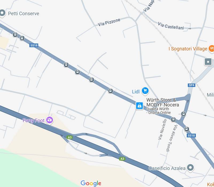This screenshot has width=214, height=187.
Task: Click the SP4 road badge
Action: click(192, 85)
